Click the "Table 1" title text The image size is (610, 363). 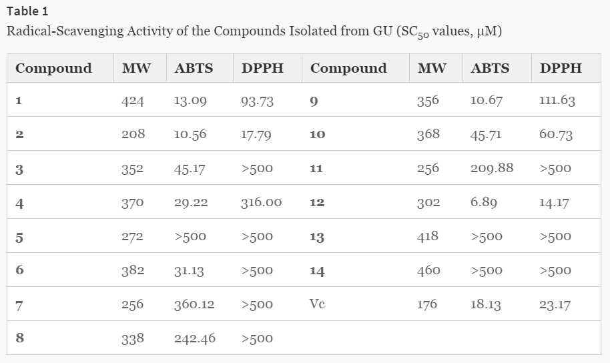[27, 11]
